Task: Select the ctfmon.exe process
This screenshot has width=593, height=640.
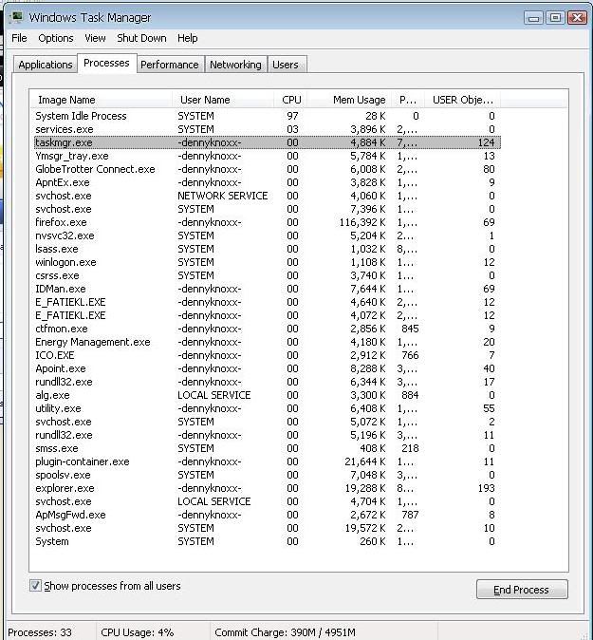Action: (268, 329)
